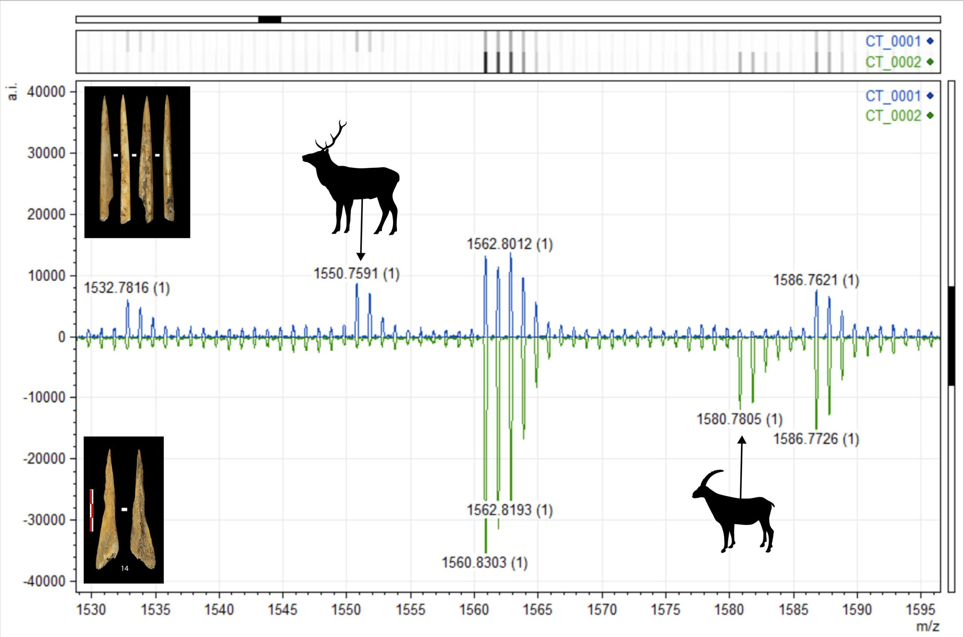
Task: Click the ibex goat silhouette image
Action: 733,511
